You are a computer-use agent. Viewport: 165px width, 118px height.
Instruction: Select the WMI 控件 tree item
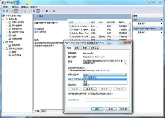coord(16,55)
